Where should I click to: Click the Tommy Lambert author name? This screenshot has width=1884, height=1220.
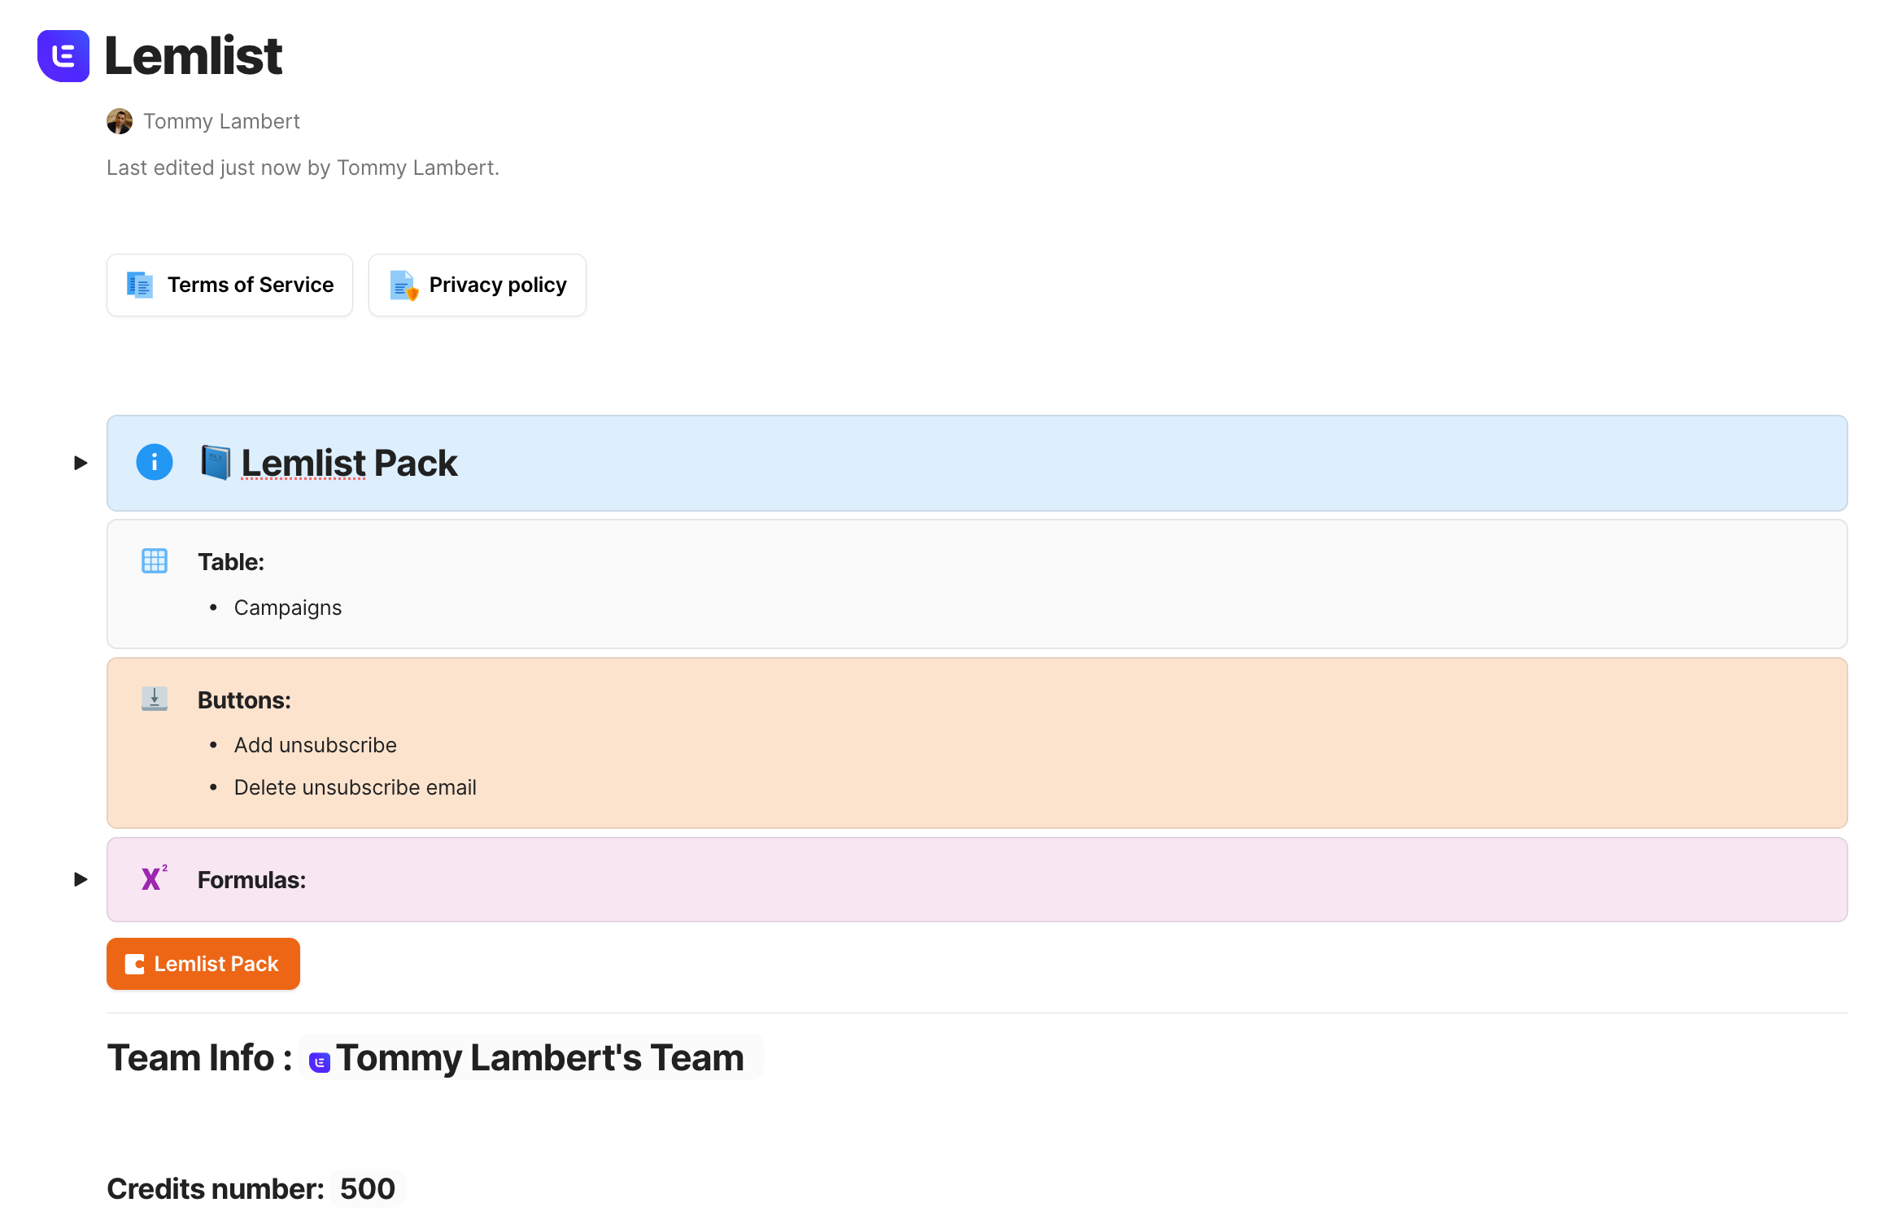(x=222, y=121)
